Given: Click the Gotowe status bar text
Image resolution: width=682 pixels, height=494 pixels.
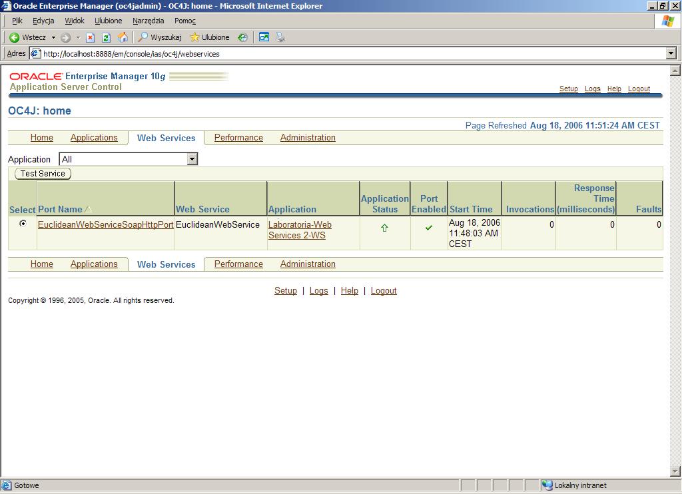Looking at the screenshot, I should 26,485.
